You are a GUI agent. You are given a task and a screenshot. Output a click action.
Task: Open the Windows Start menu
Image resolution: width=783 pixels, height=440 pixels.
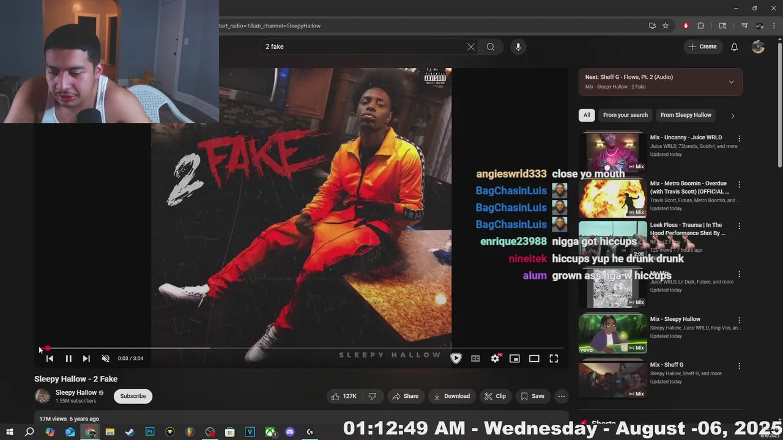tap(9, 432)
